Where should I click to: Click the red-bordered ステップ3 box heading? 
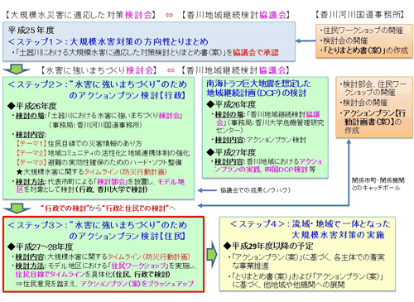[x=98, y=230]
